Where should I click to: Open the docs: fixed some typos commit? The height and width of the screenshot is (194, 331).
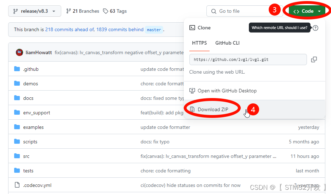(162, 98)
